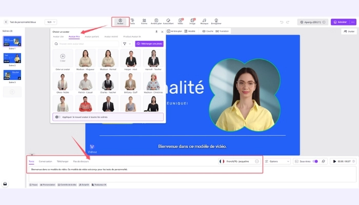Open the Vidéo media tool
This screenshot has width=359, height=205.
[x=181, y=22]
